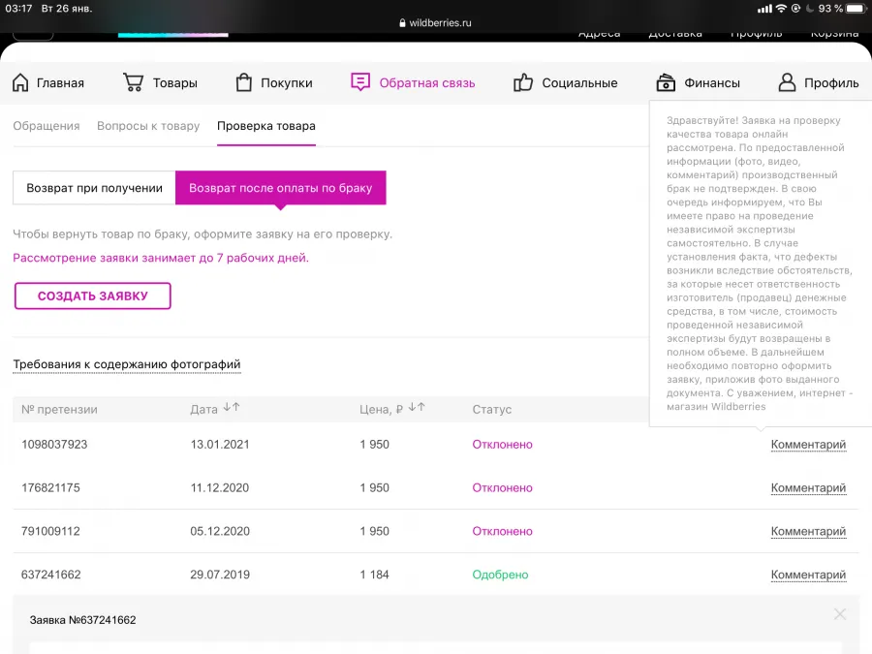Click the date 29.07.2019
Image resolution: width=872 pixels, height=654 pixels.
tap(220, 575)
